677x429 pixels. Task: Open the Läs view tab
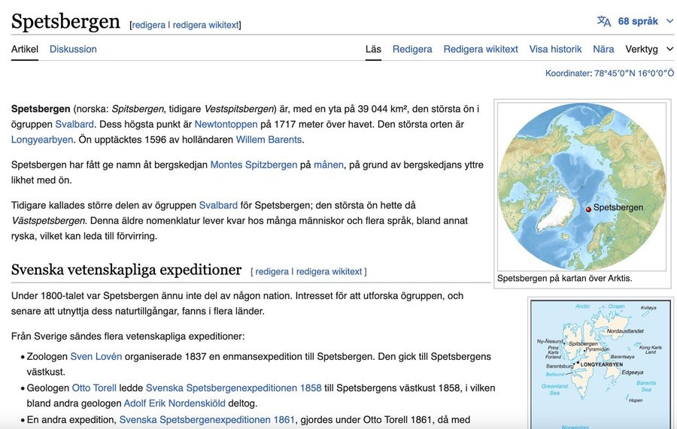(373, 49)
